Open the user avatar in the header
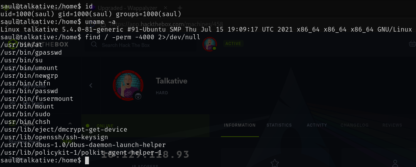 pos(210,44)
